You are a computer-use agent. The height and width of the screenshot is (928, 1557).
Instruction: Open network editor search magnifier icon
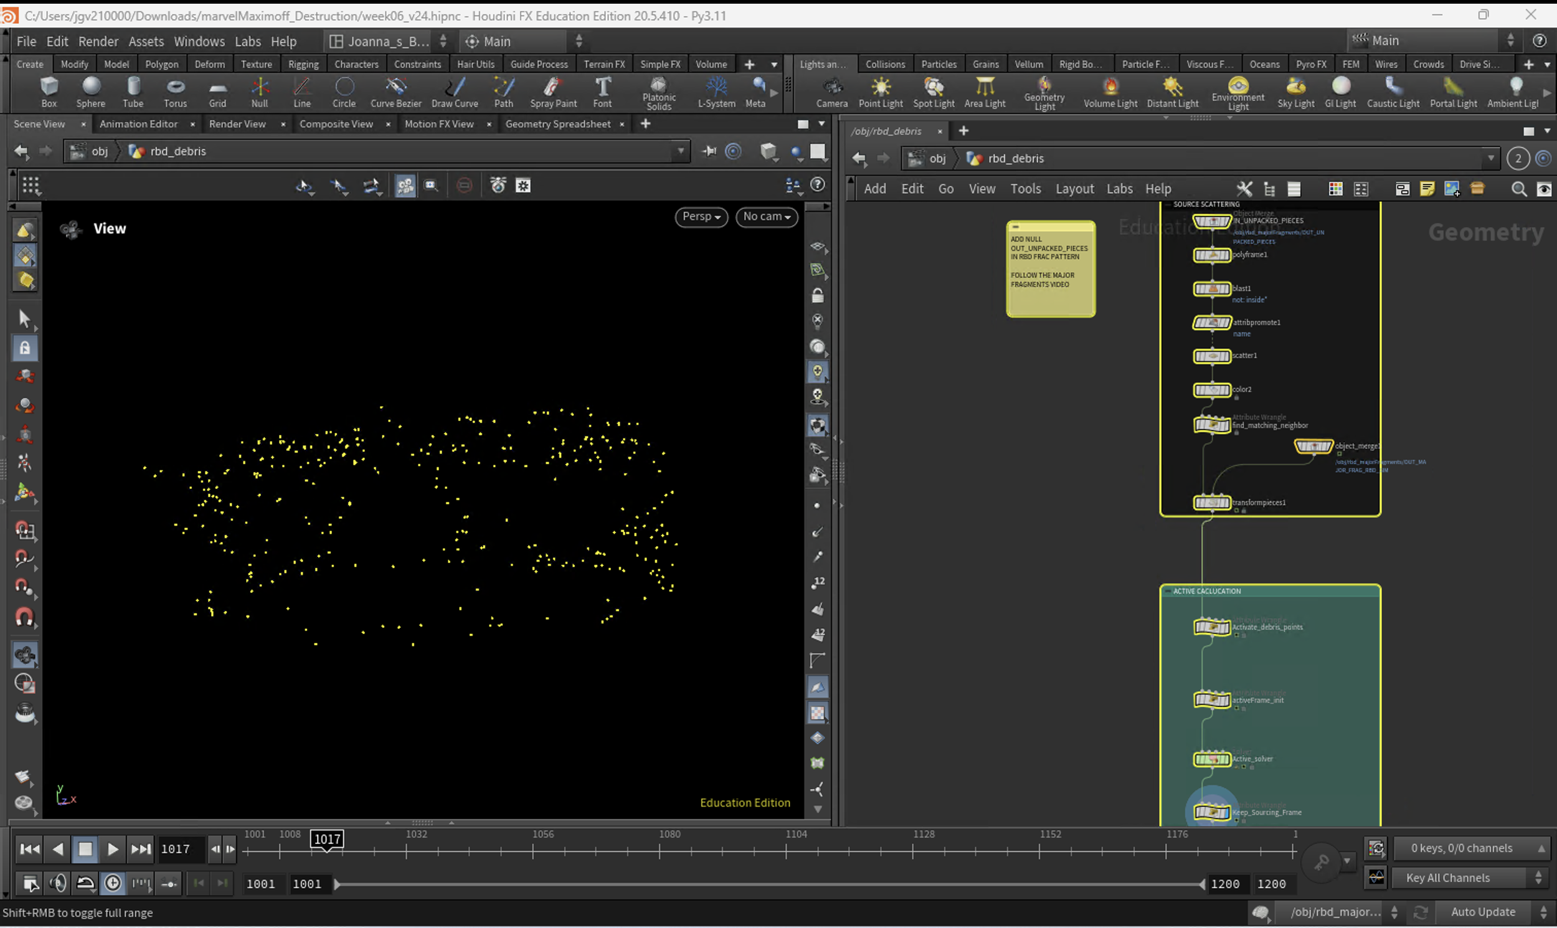point(1518,189)
